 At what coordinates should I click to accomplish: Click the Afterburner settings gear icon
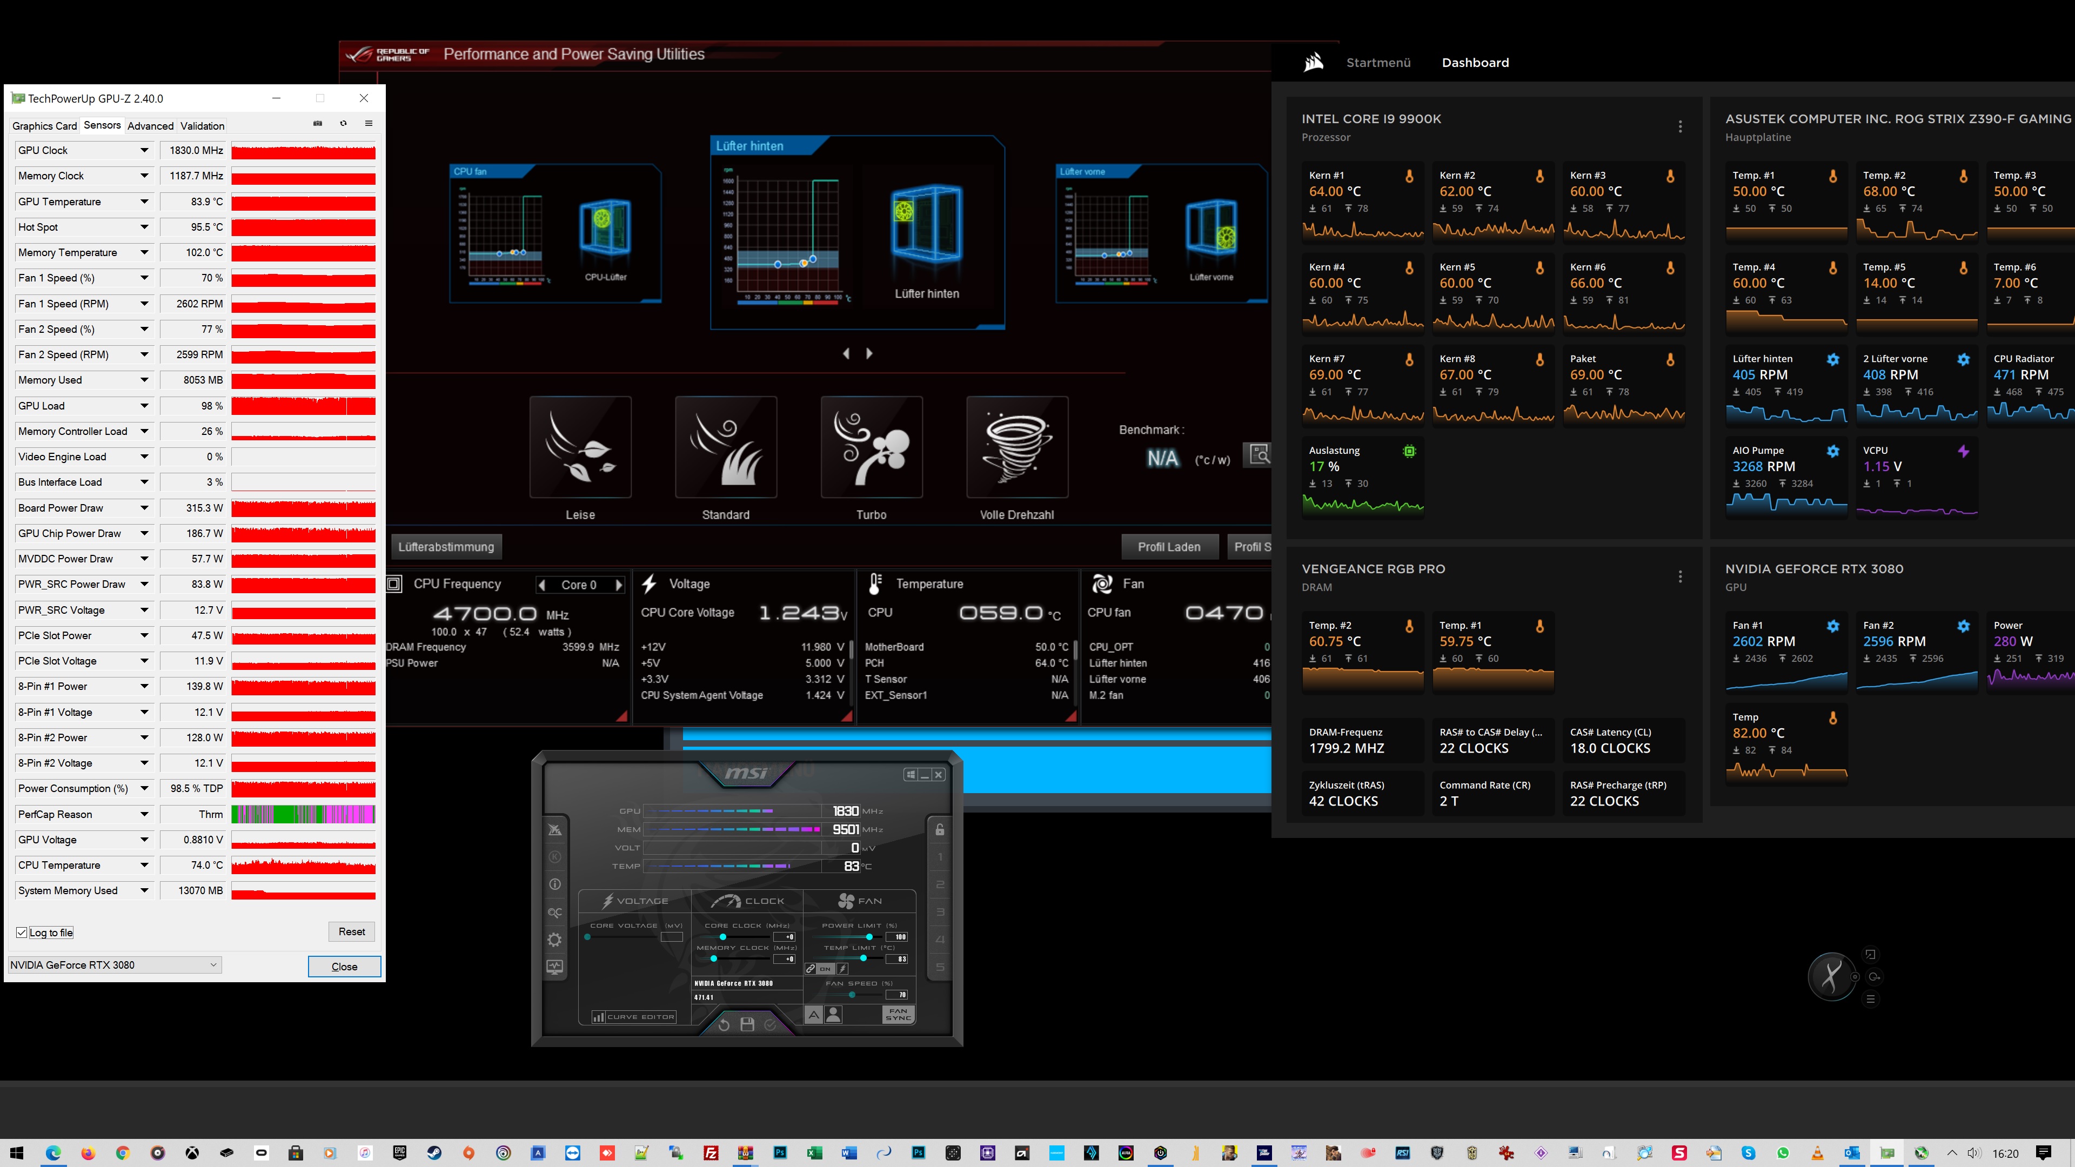(555, 940)
